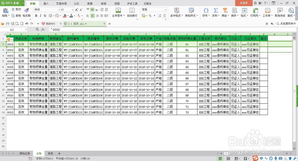
Task: Click the Rows and Columns (行和列) icon
Action: (x=255, y=10)
